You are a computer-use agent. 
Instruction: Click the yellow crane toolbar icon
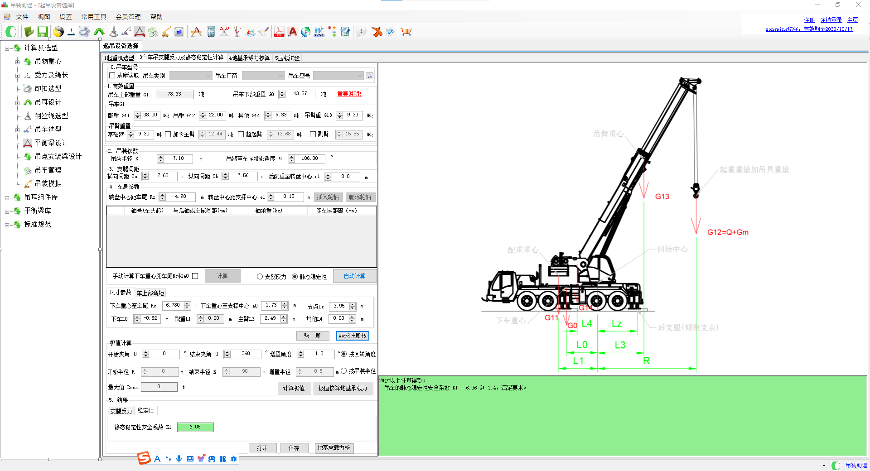166,32
